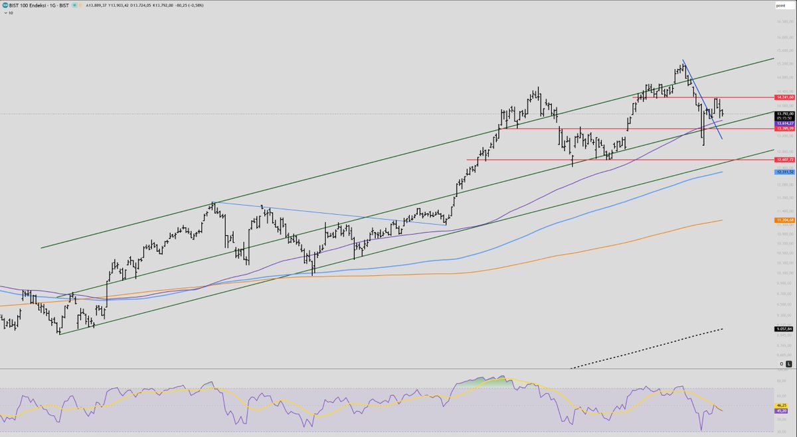Image resolution: width=797 pixels, height=437 pixels.
Task: Click the 12.607,72 red price label
Action: [x=784, y=160]
